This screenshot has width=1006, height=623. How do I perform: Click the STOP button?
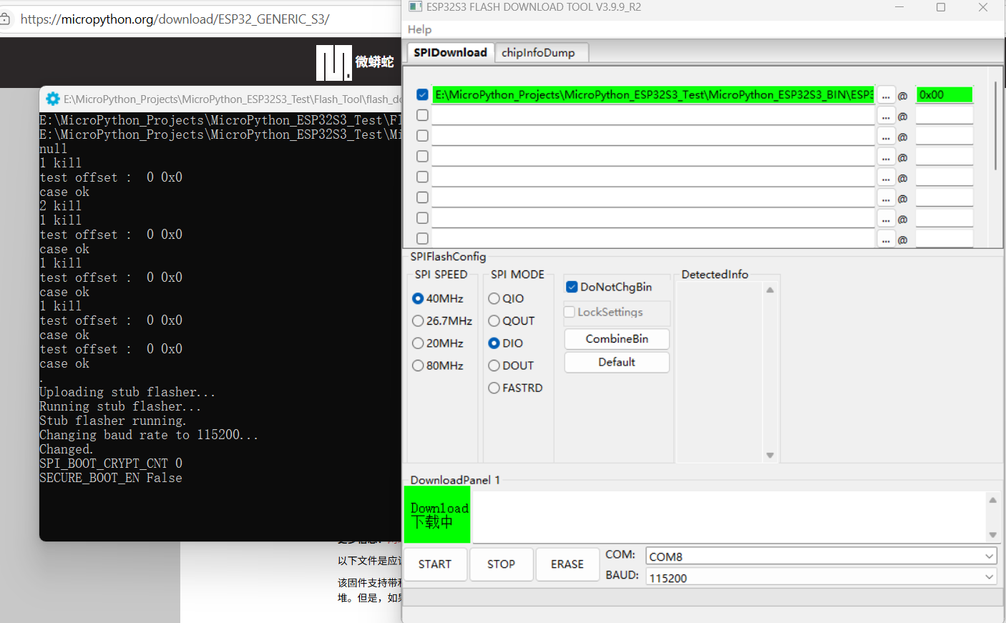pos(501,564)
